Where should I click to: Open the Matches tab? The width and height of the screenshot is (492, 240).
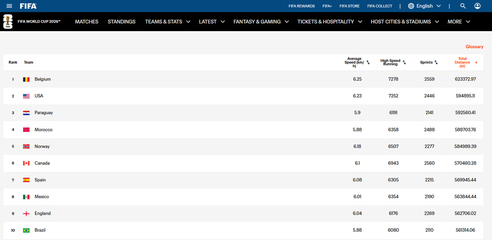click(87, 22)
